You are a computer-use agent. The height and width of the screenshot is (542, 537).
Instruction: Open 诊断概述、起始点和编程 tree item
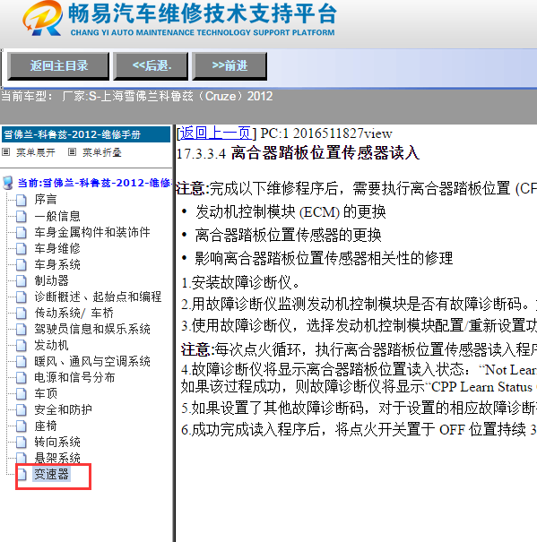coord(98,297)
